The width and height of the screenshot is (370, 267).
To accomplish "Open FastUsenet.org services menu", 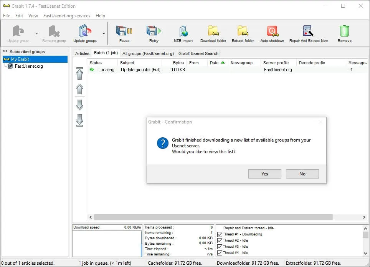I will (67, 16).
